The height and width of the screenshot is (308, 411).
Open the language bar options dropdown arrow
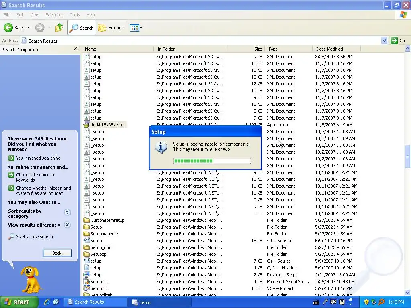[x=350, y=304]
